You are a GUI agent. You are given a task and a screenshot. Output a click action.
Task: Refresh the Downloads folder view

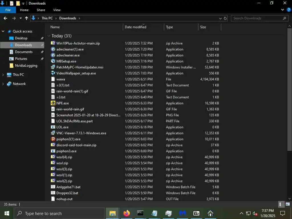coord(225,18)
